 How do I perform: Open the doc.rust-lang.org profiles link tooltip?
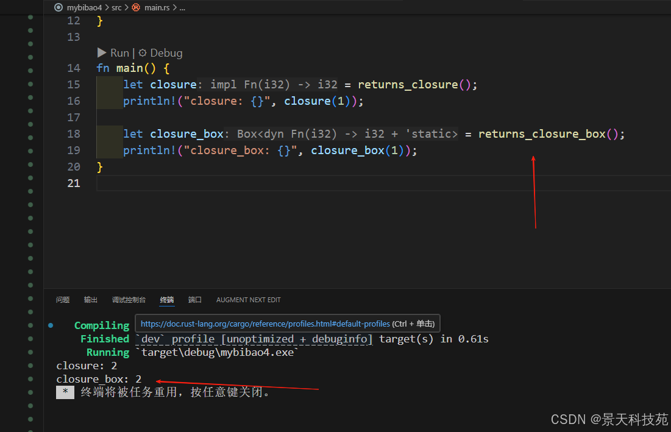(265, 324)
